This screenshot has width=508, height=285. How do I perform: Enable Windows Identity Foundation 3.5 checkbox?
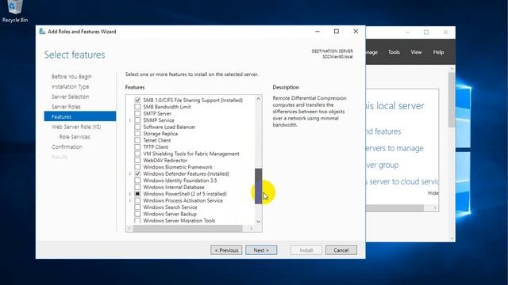click(137, 180)
